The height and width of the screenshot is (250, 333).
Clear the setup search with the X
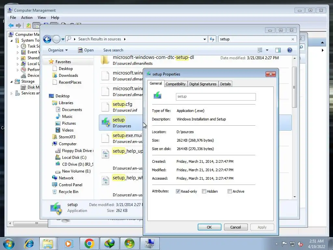293,39
